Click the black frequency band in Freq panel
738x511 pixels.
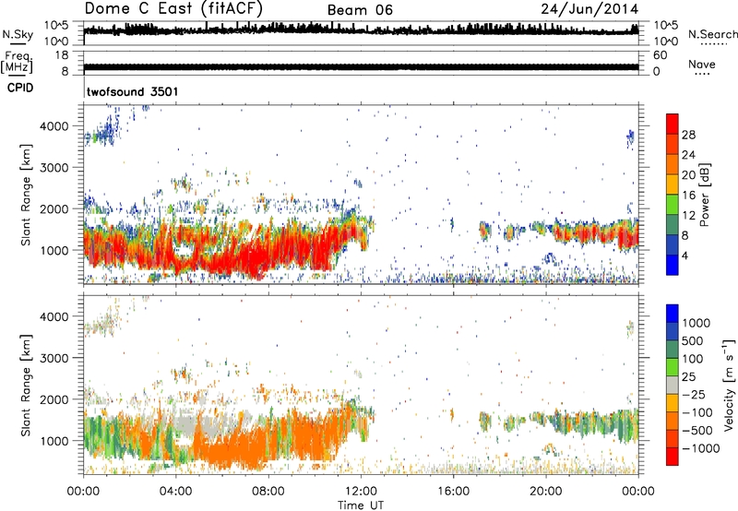click(x=361, y=67)
